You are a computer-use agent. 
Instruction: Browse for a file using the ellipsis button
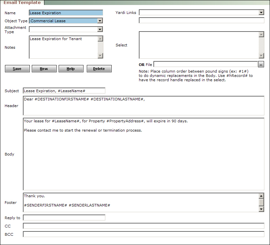261,64
